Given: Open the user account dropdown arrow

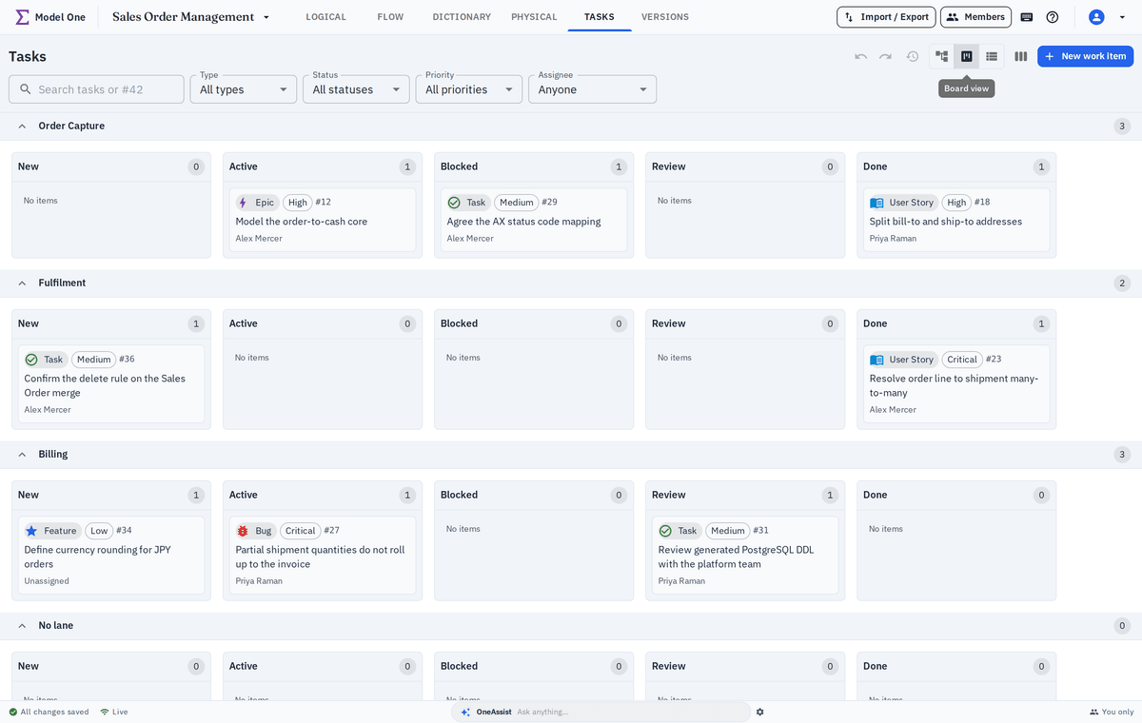Looking at the screenshot, I should (1122, 17).
